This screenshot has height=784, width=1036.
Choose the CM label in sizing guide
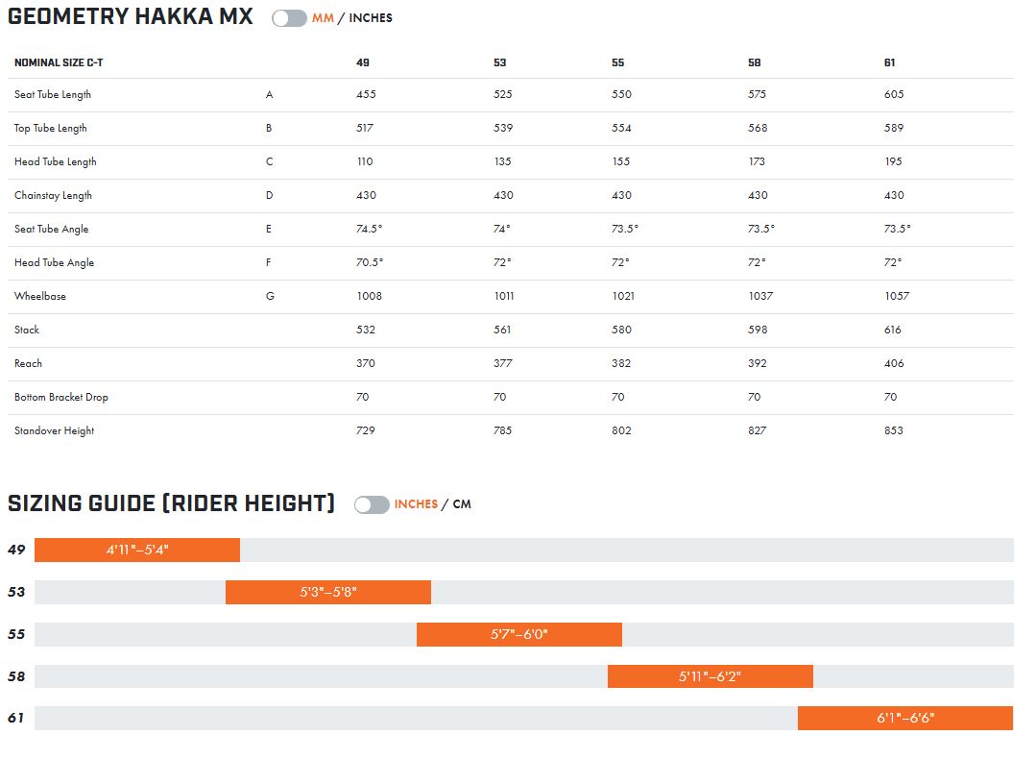tap(462, 504)
